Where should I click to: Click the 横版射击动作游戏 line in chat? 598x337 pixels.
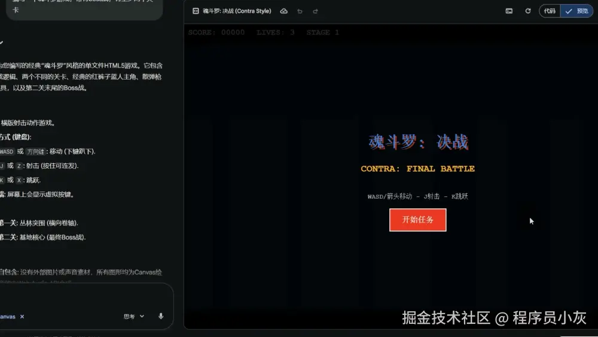click(28, 123)
